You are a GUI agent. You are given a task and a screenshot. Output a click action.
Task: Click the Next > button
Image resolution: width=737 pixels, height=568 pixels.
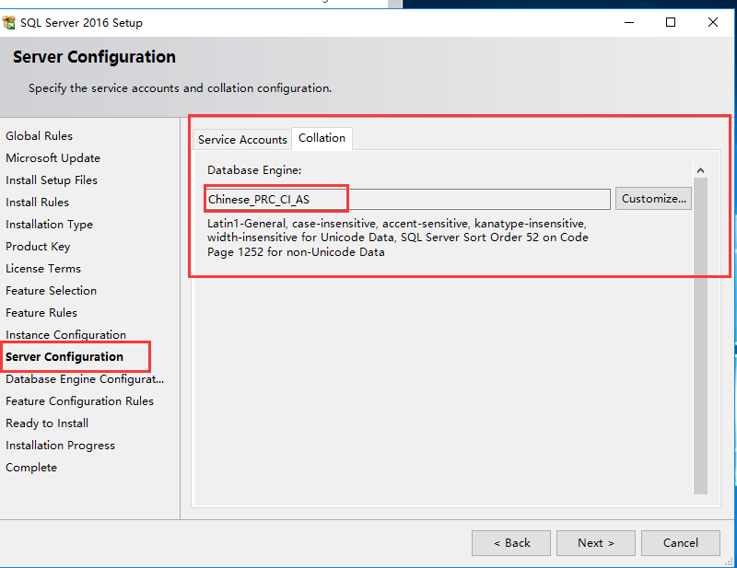(595, 543)
